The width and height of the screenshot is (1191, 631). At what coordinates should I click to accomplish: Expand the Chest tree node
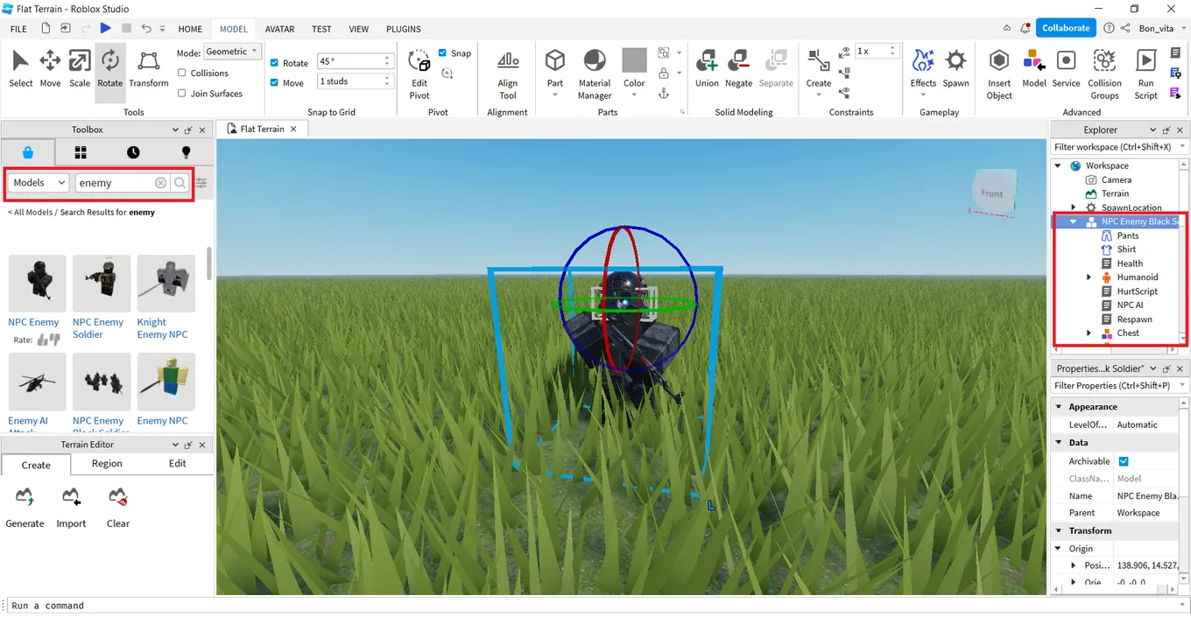pyautogui.click(x=1089, y=333)
